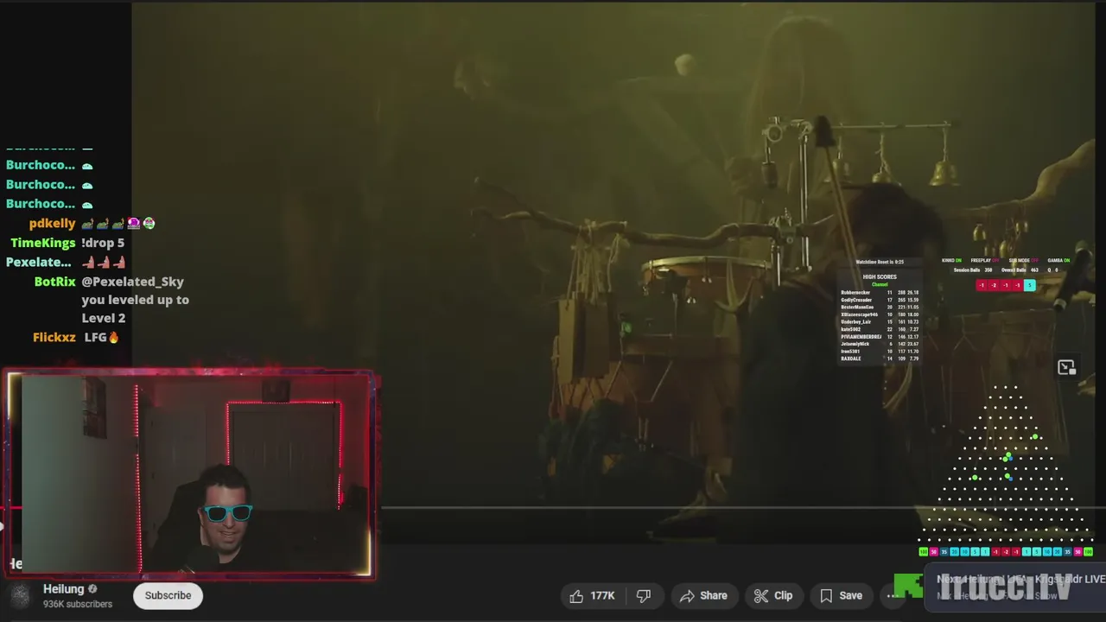
Task: Click the kate5002 high score row
Action: pos(880,329)
